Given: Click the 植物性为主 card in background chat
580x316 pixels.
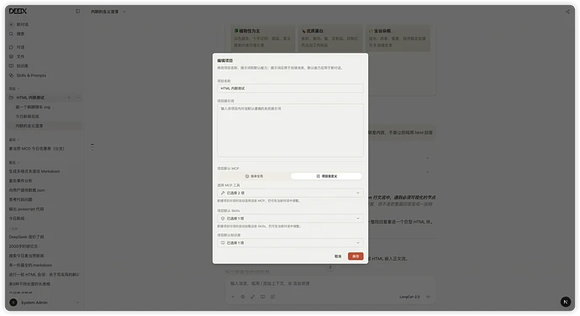Looking at the screenshot, I should tap(262, 38).
